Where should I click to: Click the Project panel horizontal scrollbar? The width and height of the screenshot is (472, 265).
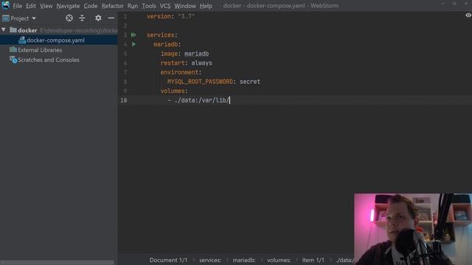tap(57, 262)
